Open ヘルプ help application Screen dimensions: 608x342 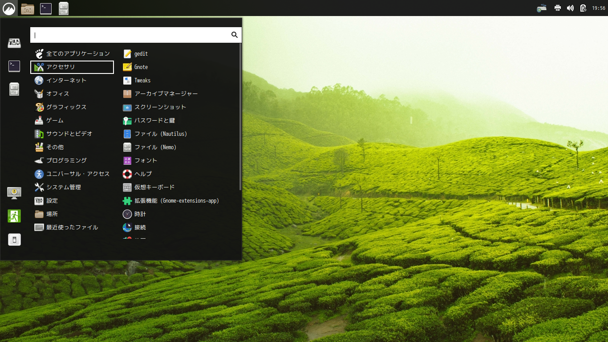[137, 174]
